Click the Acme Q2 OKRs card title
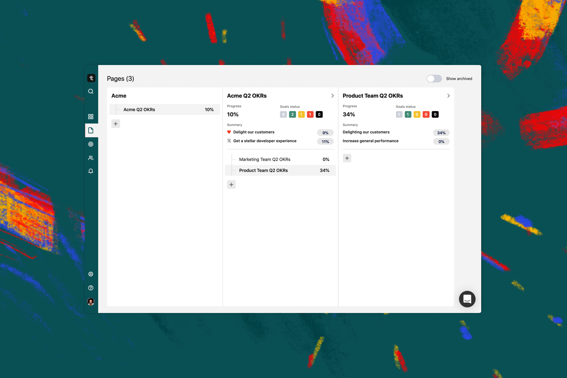 [247, 96]
